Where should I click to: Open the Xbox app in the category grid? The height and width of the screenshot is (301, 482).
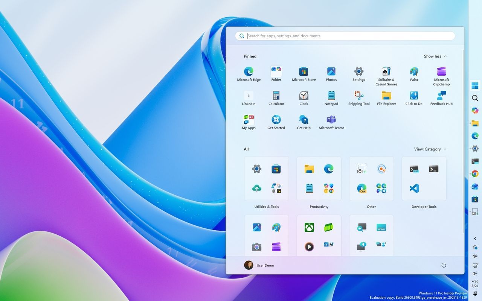click(309, 227)
